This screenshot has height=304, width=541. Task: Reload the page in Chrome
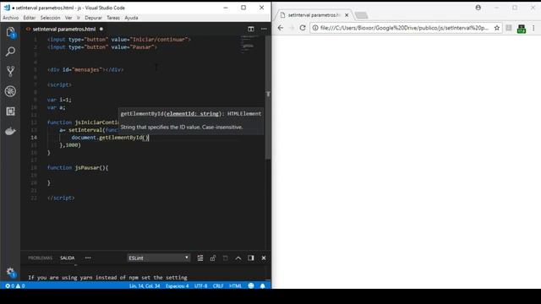(303, 28)
